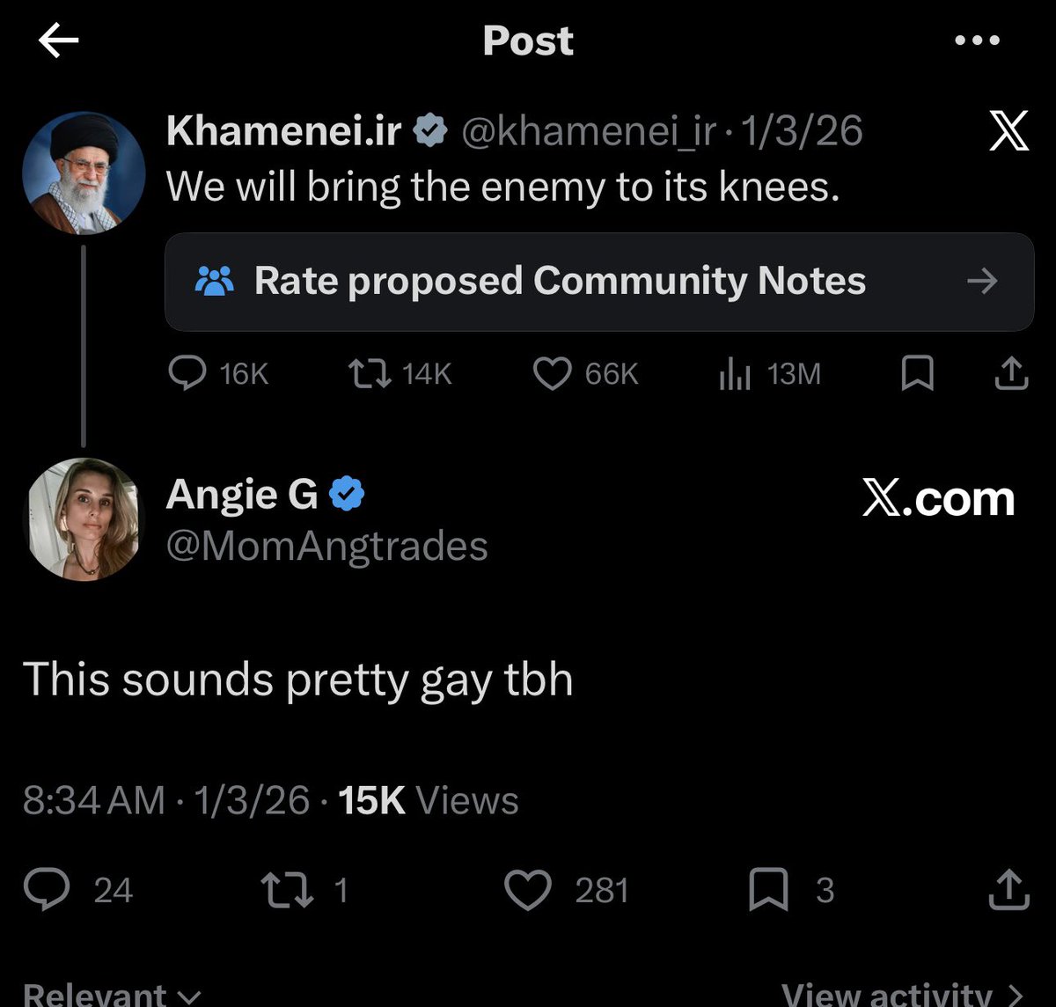
Task: Go back using the left arrow
Action: [59, 40]
